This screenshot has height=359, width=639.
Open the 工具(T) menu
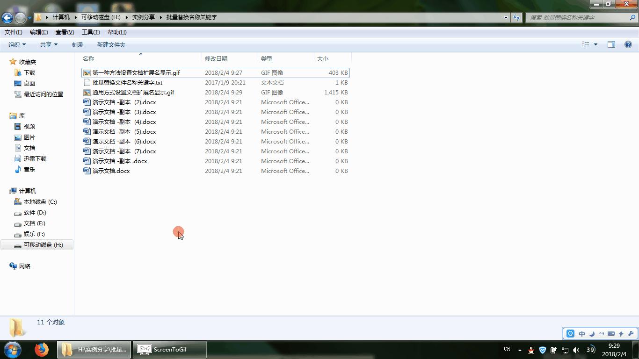[x=90, y=32]
